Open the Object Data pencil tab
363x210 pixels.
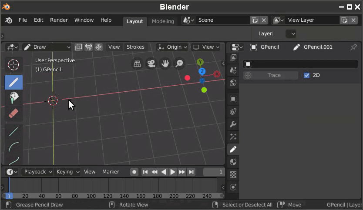(233, 150)
